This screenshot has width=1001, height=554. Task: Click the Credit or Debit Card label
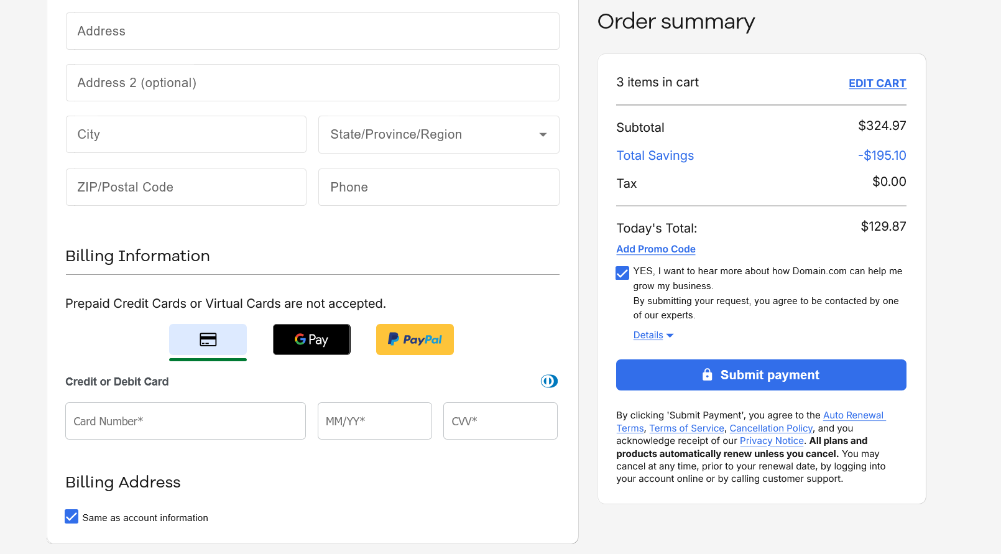coord(117,382)
